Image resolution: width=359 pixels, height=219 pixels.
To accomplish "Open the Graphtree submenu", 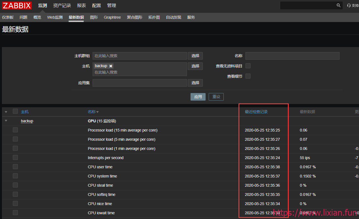I will (112, 17).
